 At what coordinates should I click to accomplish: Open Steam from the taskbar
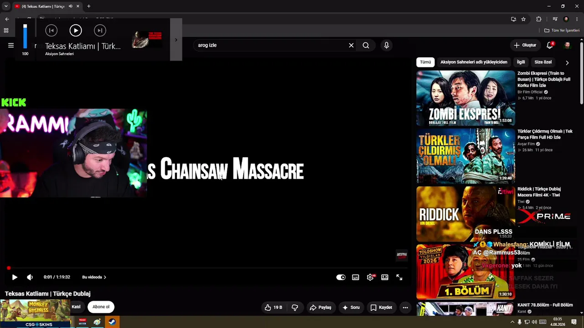tap(112, 322)
